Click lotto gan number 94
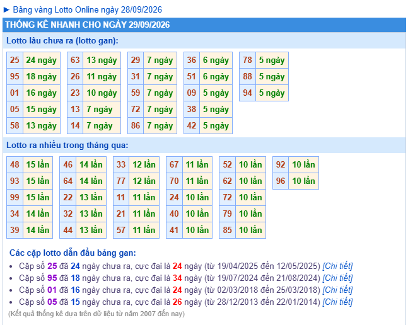Screen dimensions: 408x325 tap(247, 93)
